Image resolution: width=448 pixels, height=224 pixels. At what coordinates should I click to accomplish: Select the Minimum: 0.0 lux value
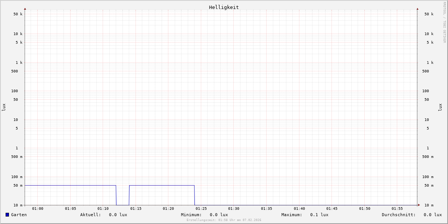(205, 215)
